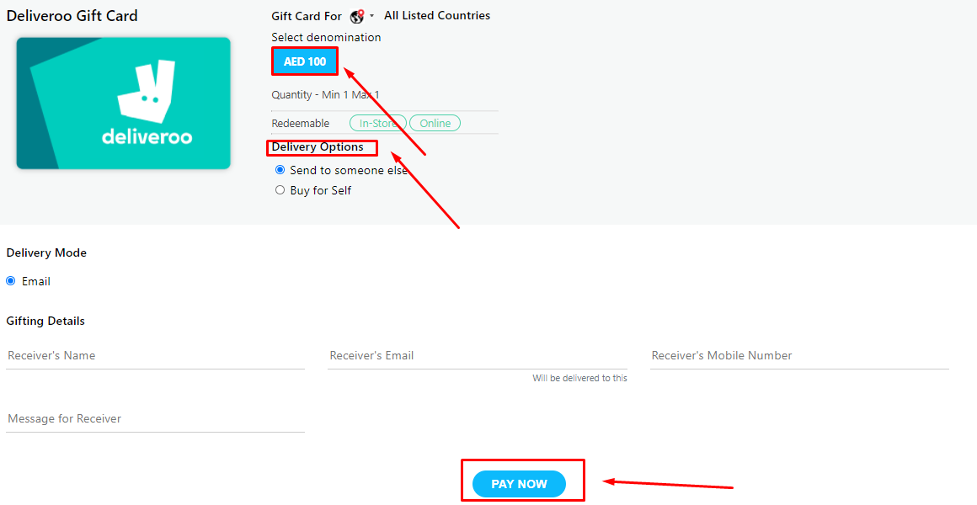
Task: Select the AED 100 denomination
Action: (304, 61)
